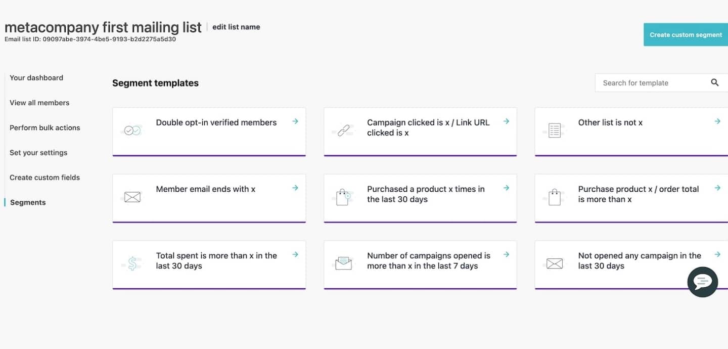The height and width of the screenshot is (349, 728).
Task: Select the Segments sidebar item
Action: (28, 202)
